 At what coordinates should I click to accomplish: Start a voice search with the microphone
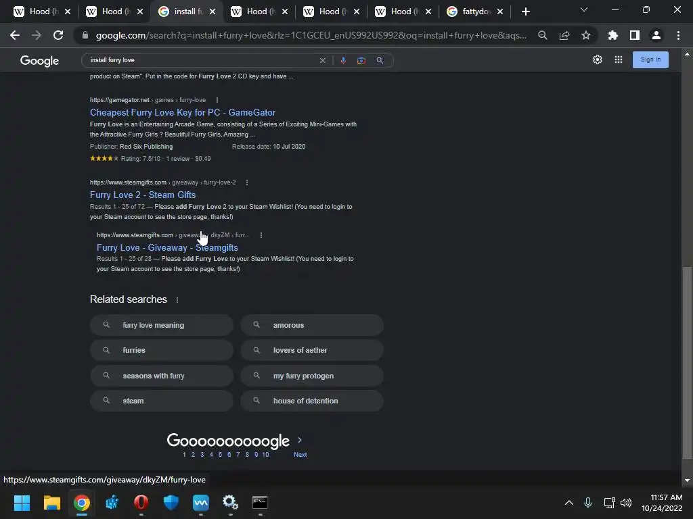(x=343, y=60)
